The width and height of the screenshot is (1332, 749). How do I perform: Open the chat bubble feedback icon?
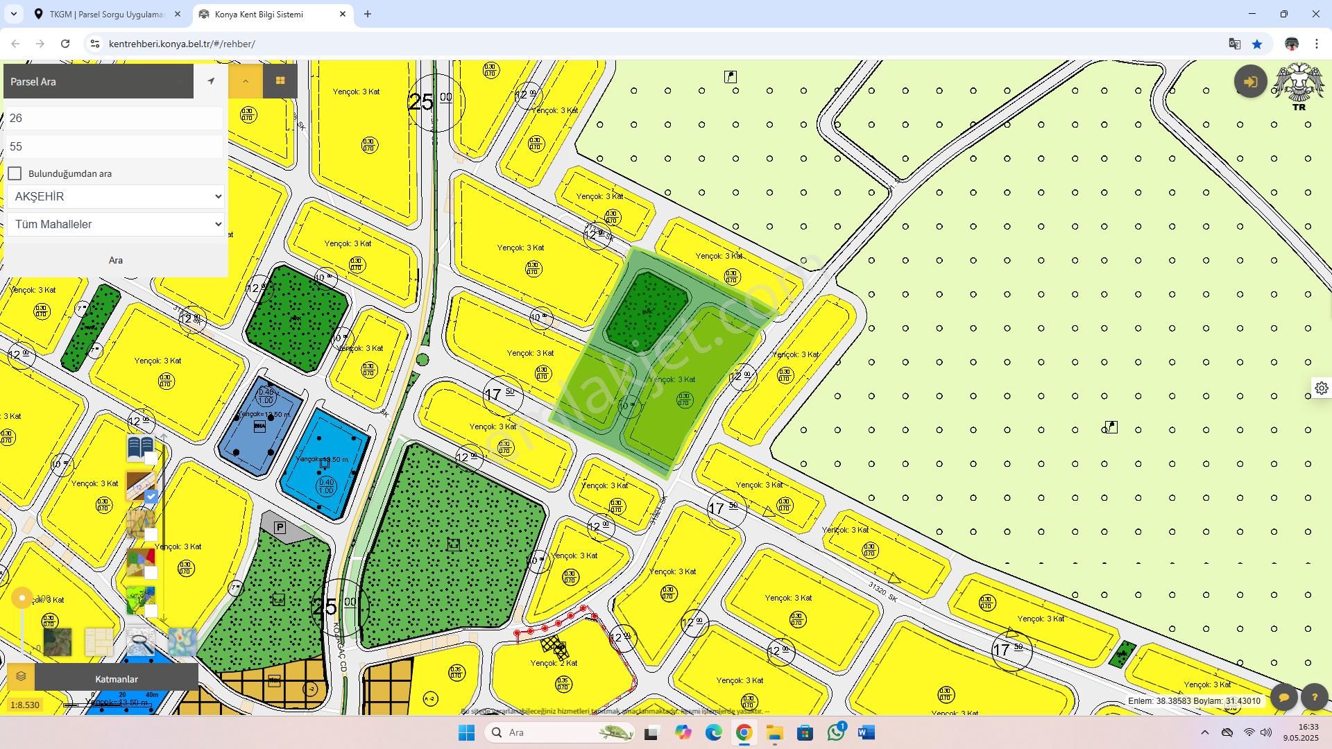1284,698
